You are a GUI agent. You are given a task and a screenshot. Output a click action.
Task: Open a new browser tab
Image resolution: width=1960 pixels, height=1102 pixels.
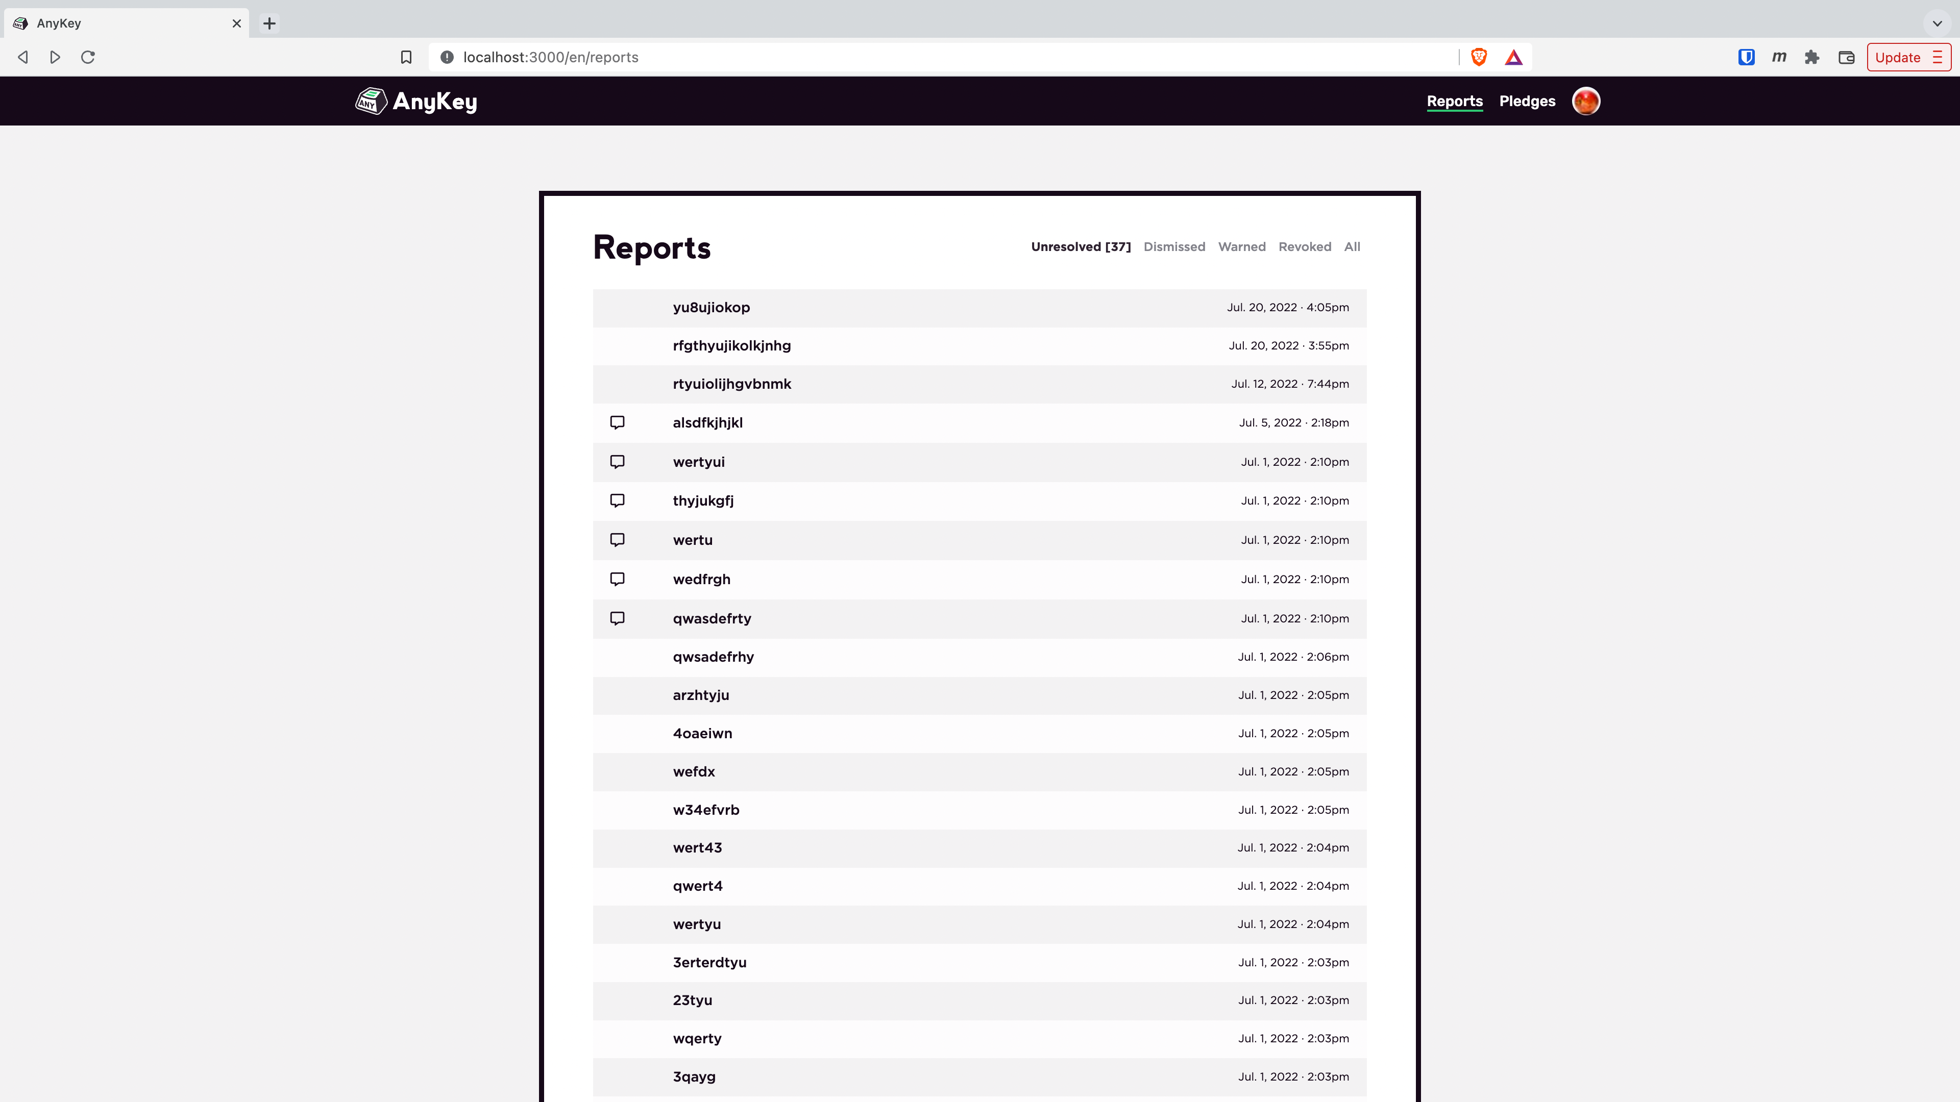click(269, 23)
